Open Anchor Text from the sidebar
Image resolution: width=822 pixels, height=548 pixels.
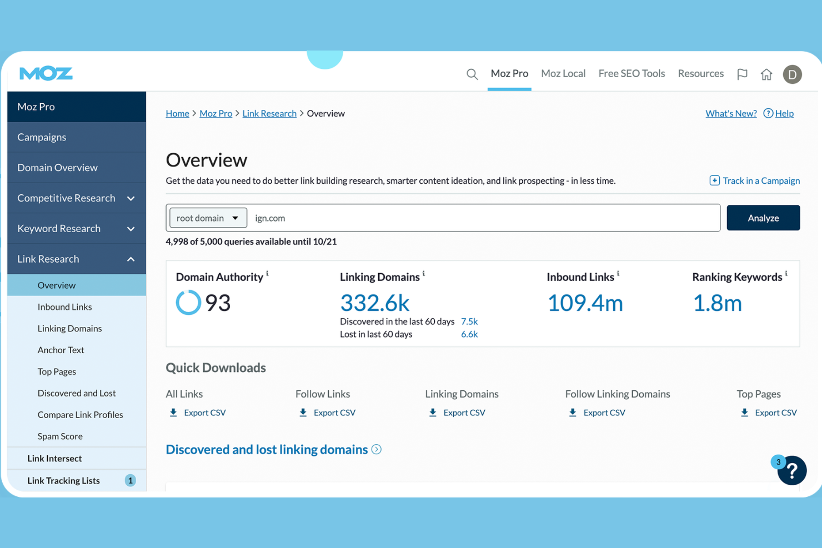[61, 350]
